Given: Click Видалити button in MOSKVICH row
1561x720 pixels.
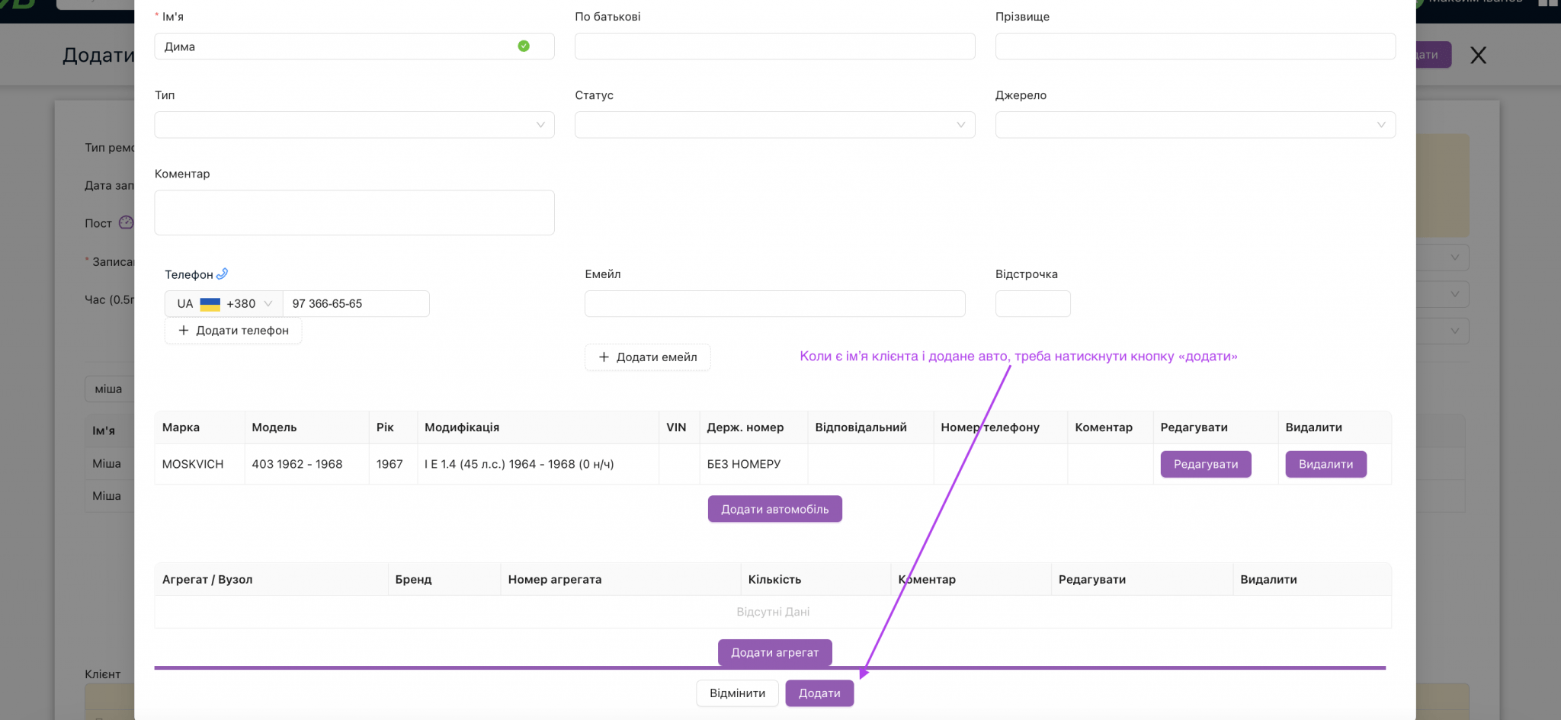Looking at the screenshot, I should pos(1326,464).
